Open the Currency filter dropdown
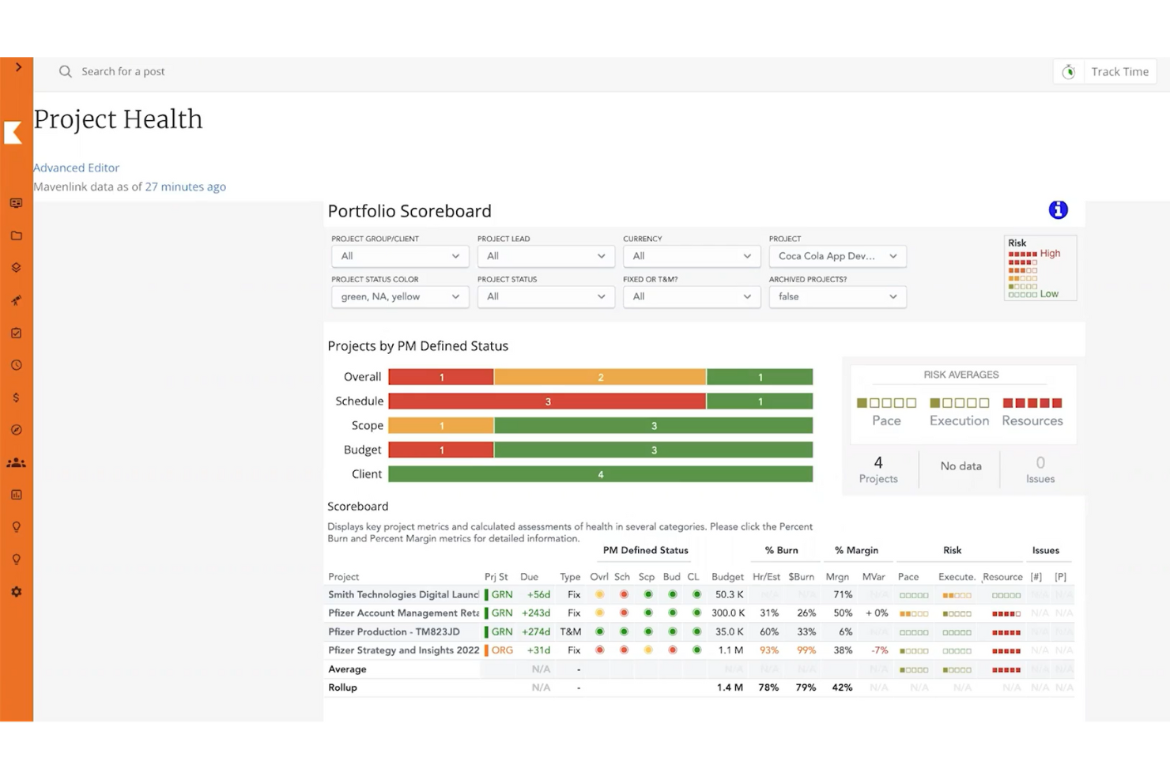The width and height of the screenshot is (1170, 780). pyautogui.click(x=691, y=256)
